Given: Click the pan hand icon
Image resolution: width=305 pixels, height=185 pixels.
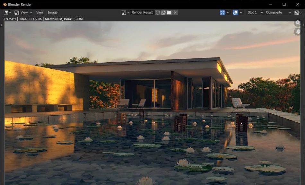Looking at the screenshot, I should [x=298, y=31].
